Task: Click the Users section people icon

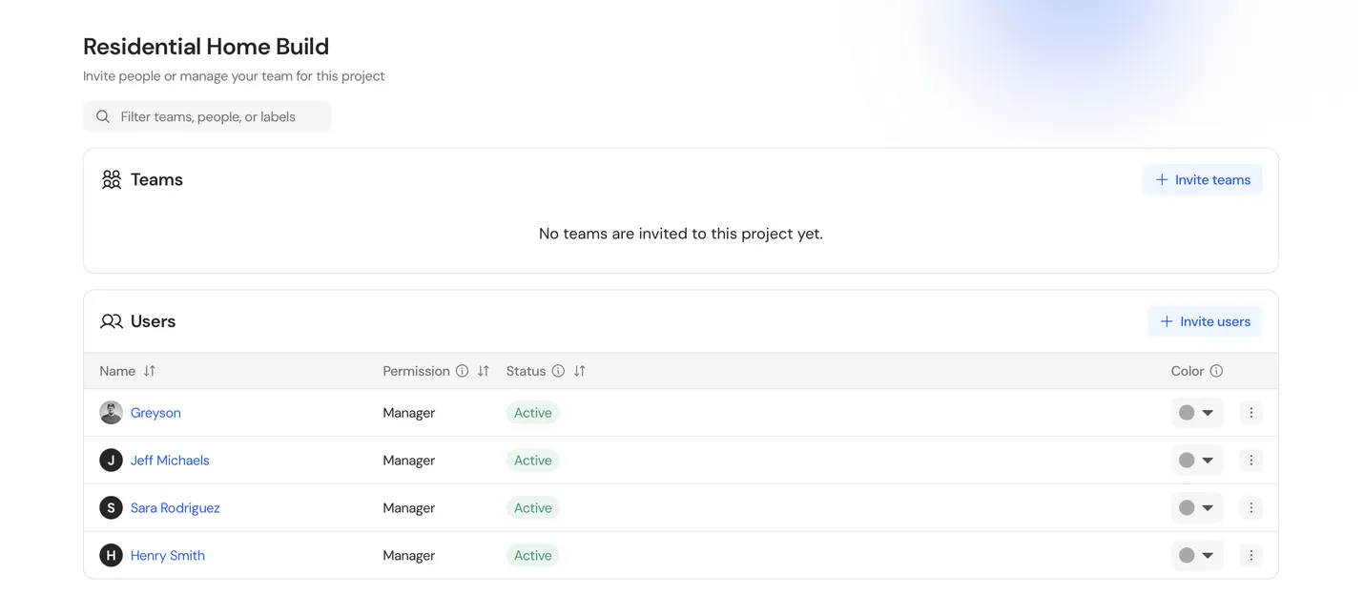Action: (112, 321)
